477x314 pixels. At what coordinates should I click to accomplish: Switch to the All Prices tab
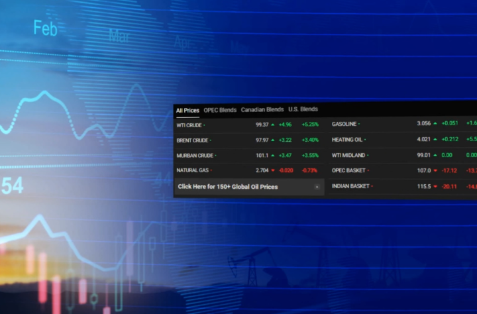pyautogui.click(x=187, y=110)
